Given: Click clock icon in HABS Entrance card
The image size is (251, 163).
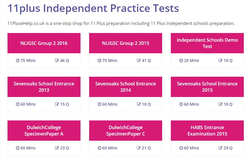Looking at the screenshot, I should coord(181,148).
